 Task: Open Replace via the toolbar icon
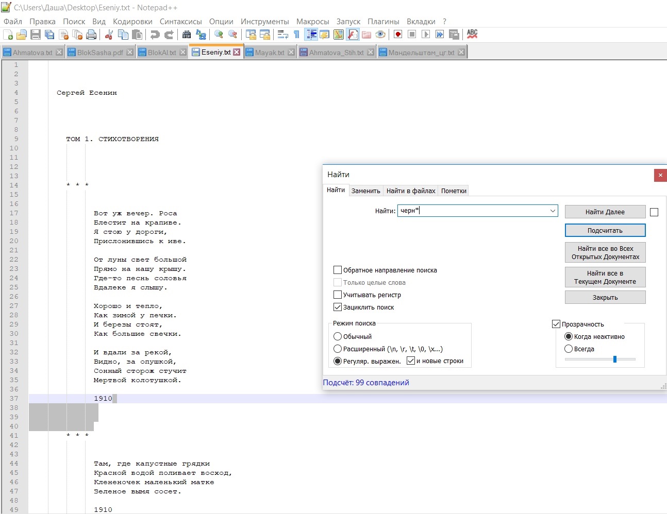[201, 35]
